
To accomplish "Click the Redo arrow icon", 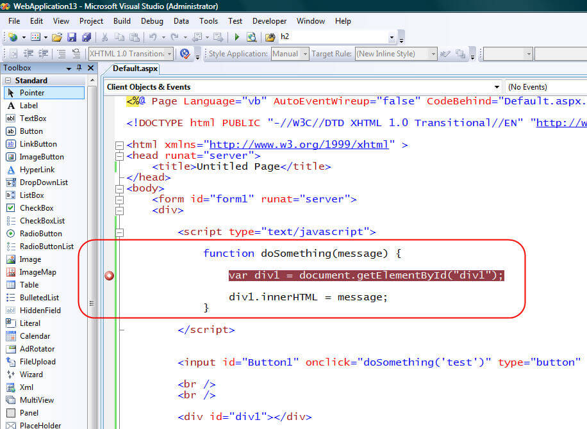I will 174,37.
